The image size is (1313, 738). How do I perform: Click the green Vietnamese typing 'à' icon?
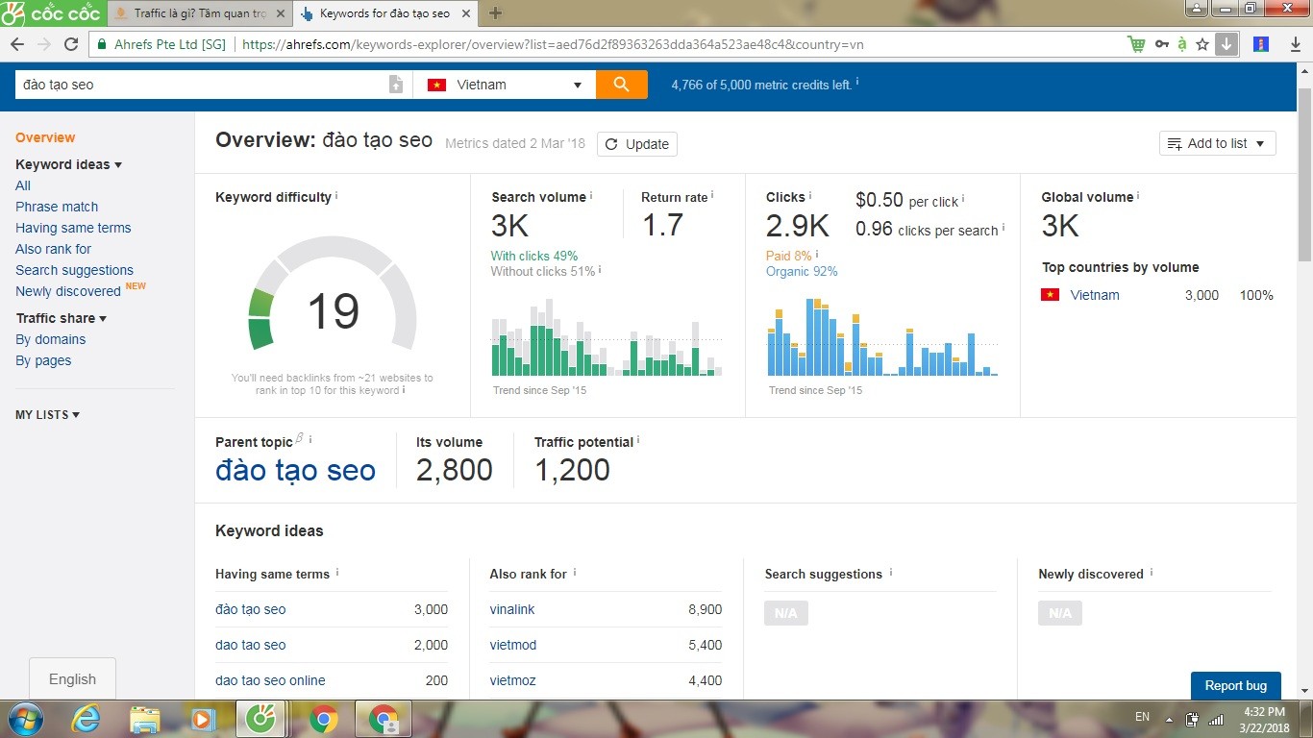pyautogui.click(x=1181, y=44)
